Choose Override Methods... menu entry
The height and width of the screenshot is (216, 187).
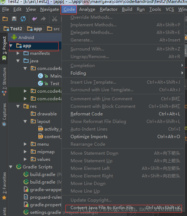123,17
